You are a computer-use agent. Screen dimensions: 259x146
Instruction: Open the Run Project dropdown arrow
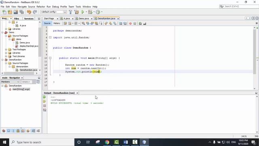[86, 12]
